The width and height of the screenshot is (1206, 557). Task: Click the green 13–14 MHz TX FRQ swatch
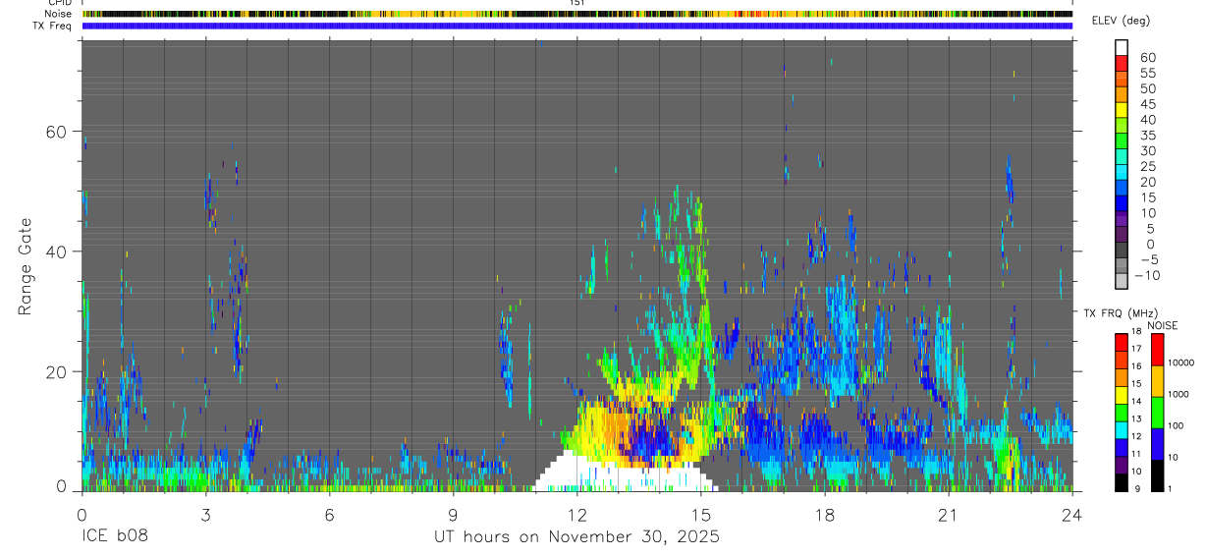point(1121,413)
